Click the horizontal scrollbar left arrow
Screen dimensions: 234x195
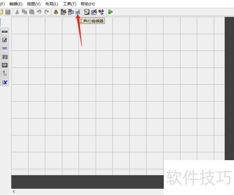(14, 192)
